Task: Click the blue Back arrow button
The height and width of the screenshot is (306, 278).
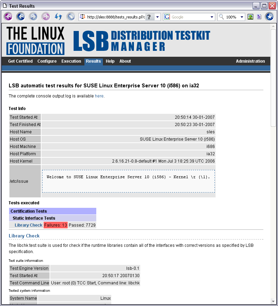Action: (21, 17)
